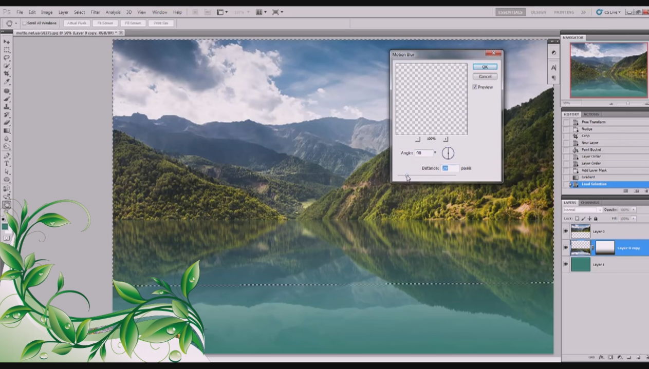The width and height of the screenshot is (649, 369).
Task: Pick the Lasso tool
Action: [7, 58]
